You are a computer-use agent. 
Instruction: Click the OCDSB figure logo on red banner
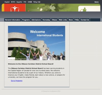click(x=15, y=9)
